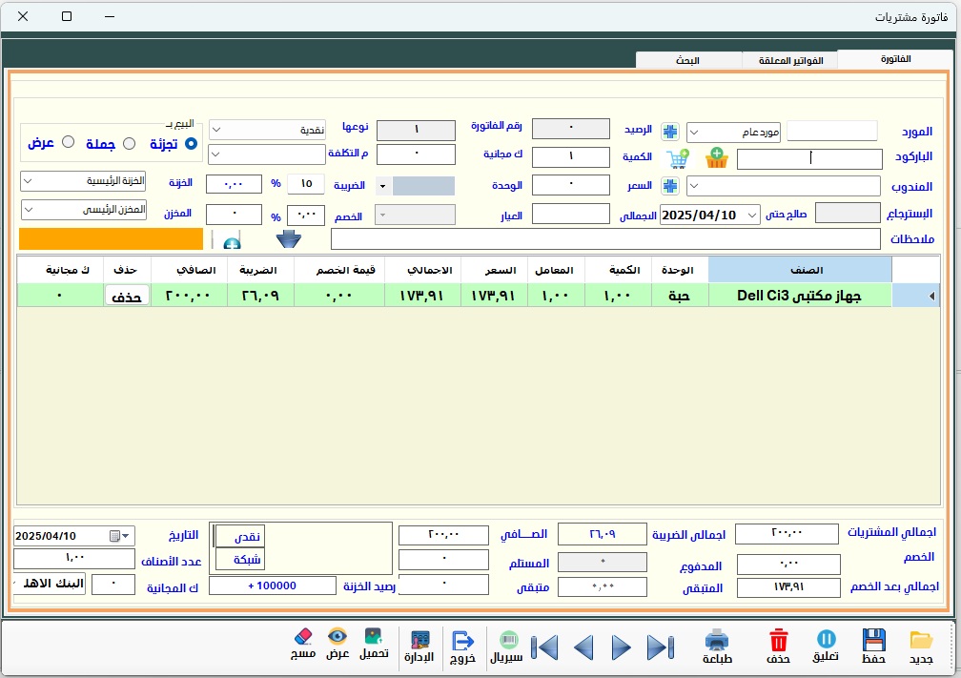Clear form with مسح eraser icon
This screenshot has height=678, width=961.
303,636
